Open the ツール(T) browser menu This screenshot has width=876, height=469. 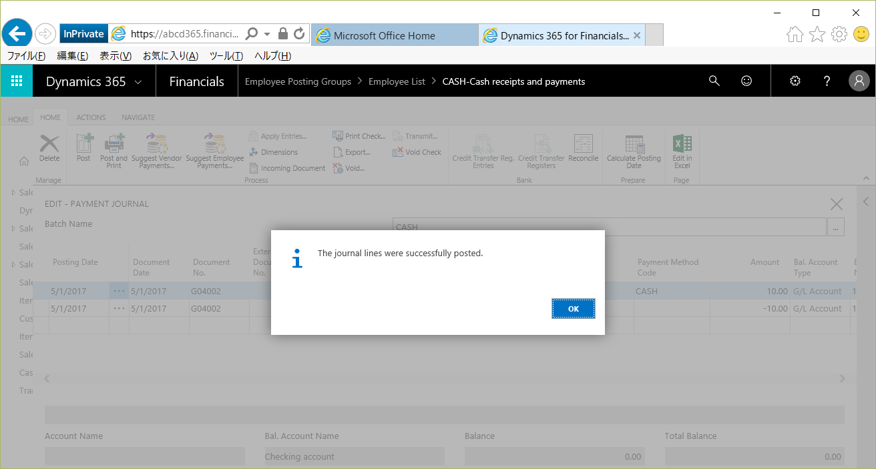point(226,56)
